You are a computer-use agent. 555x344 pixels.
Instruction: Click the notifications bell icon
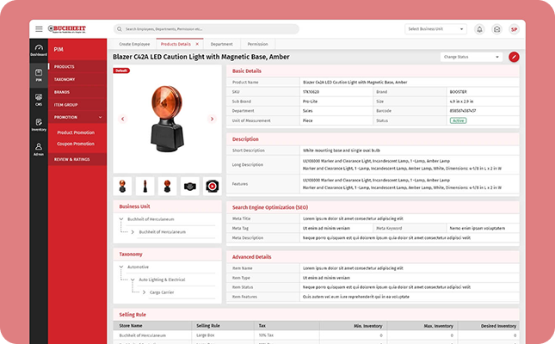point(479,29)
